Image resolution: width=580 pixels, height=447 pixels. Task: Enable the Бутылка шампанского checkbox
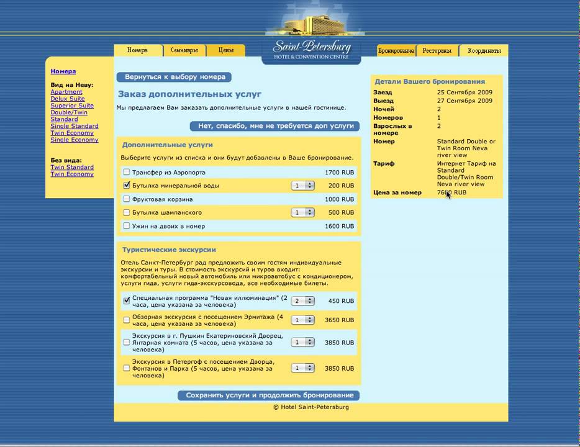coord(127,212)
